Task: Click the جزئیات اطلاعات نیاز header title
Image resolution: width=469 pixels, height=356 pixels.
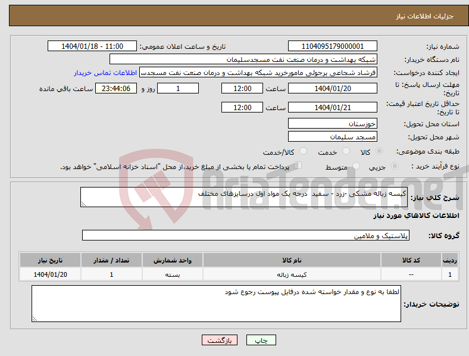Action: (x=425, y=16)
